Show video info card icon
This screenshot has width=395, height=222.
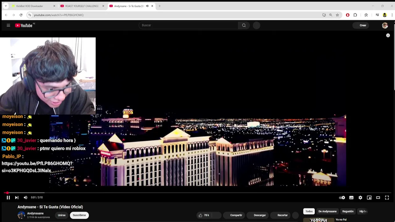(x=388, y=35)
